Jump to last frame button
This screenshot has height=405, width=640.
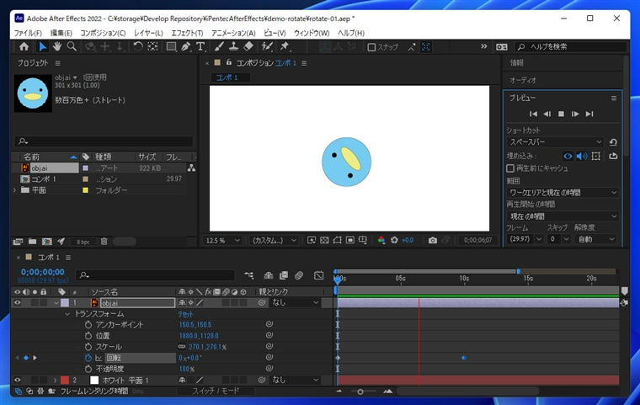click(589, 114)
